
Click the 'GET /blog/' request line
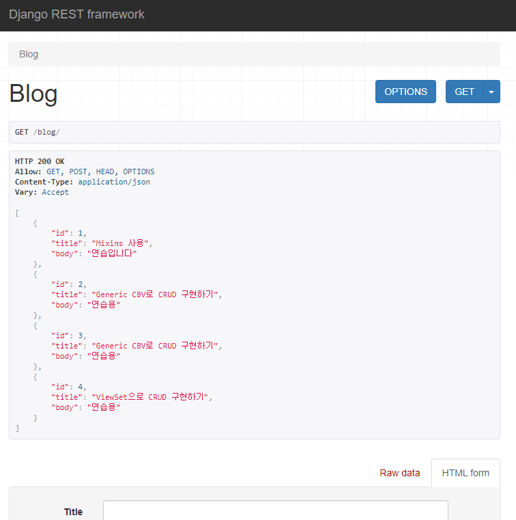(x=37, y=132)
